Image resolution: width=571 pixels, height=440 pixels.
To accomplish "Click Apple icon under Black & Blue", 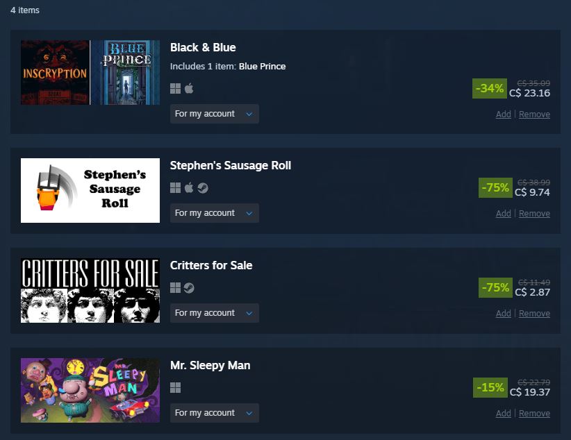I will [189, 88].
